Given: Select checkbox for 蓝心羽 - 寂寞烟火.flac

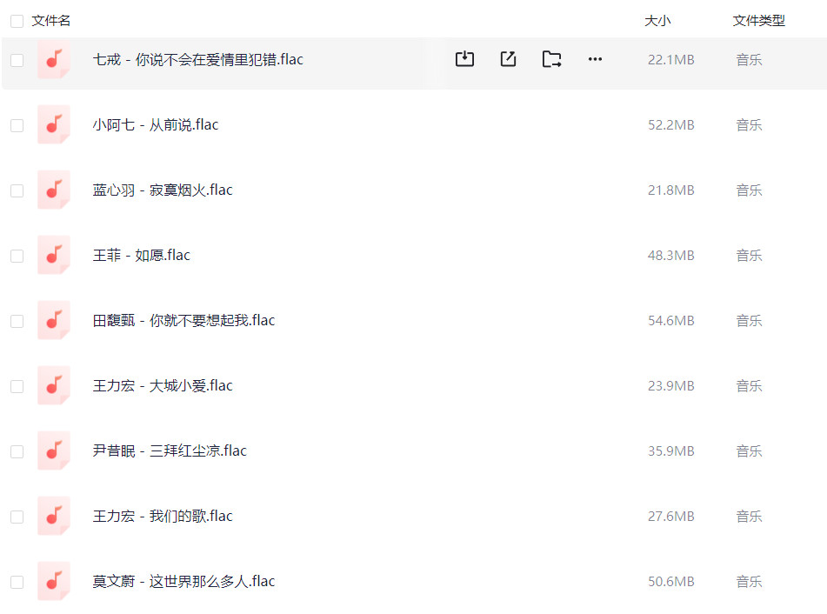Looking at the screenshot, I should [x=17, y=190].
